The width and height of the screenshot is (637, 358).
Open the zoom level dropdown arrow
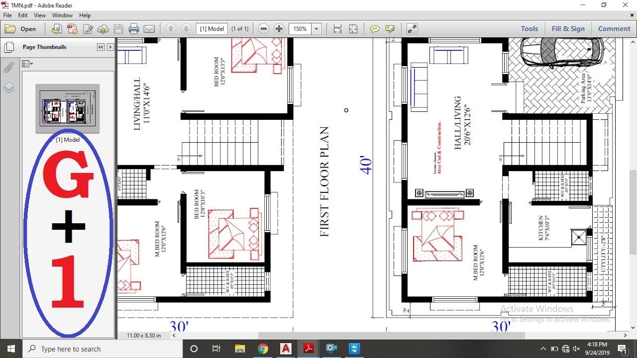pyautogui.click(x=317, y=29)
